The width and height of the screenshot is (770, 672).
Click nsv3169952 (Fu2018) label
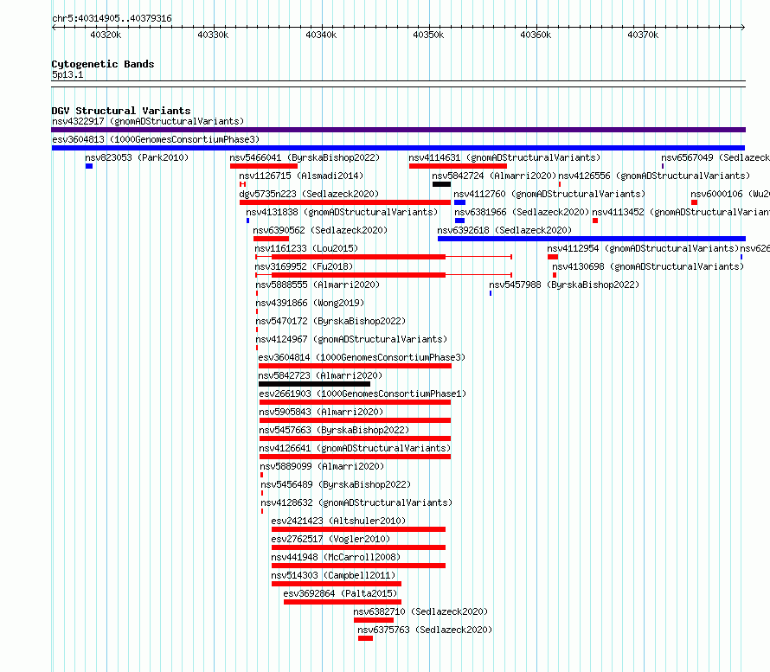[x=304, y=266]
